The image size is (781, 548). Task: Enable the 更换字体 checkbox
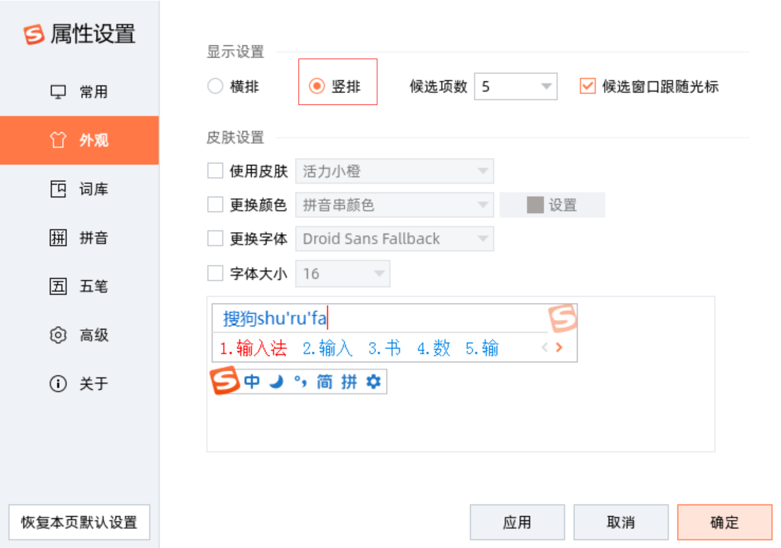(215, 238)
